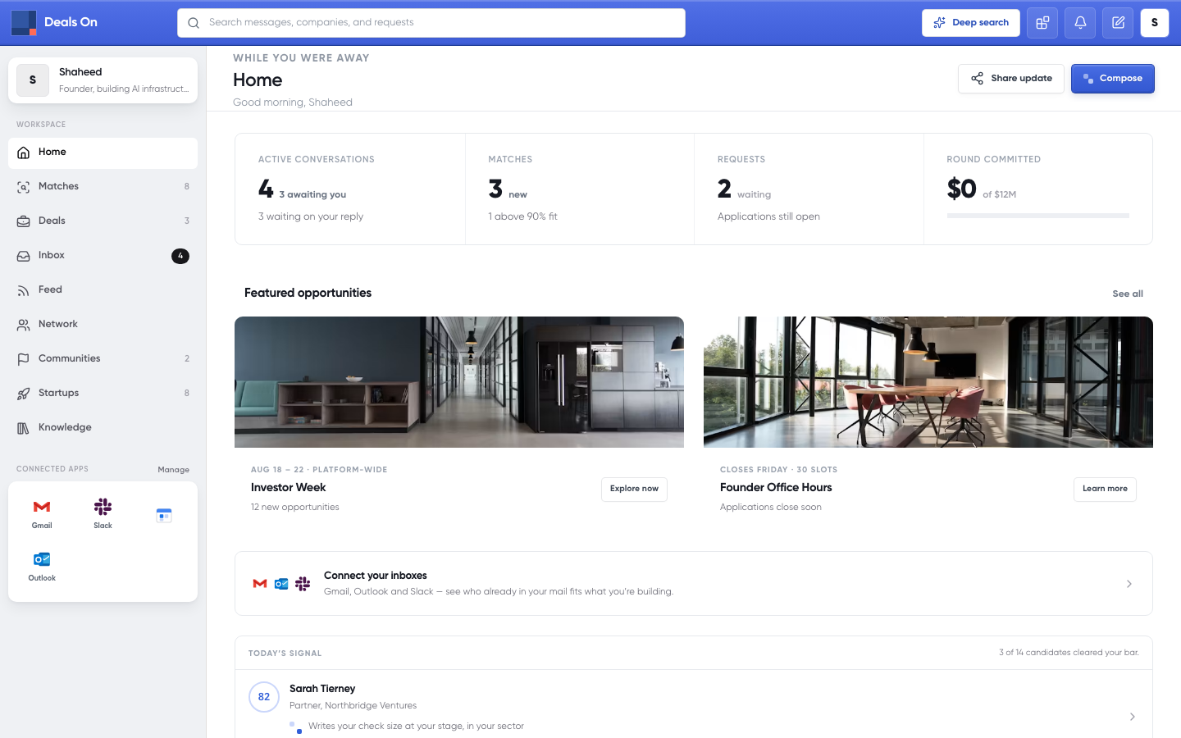Go to Home in the sidebar
Image resolution: width=1181 pixels, height=738 pixels.
point(103,153)
